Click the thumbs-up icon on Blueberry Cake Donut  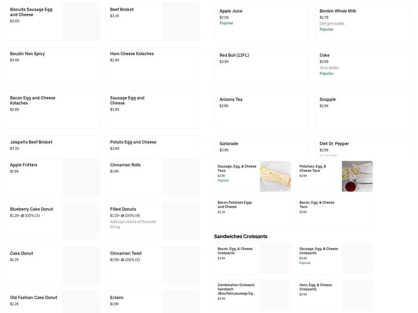[x=22, y=215]
